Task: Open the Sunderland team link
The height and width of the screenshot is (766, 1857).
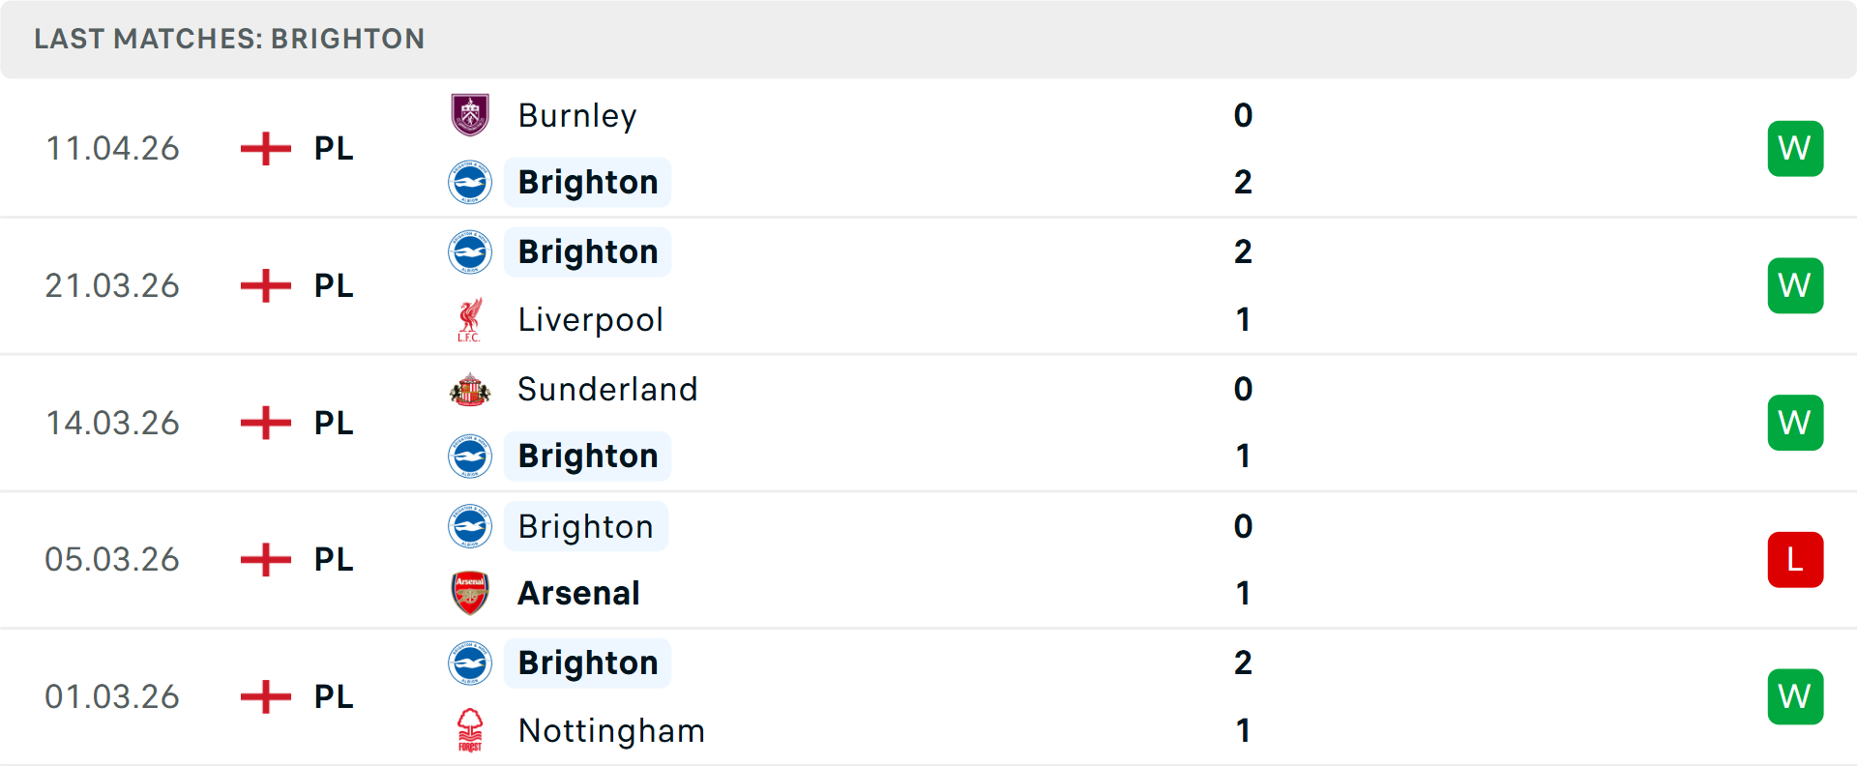Action: [607, 390]
